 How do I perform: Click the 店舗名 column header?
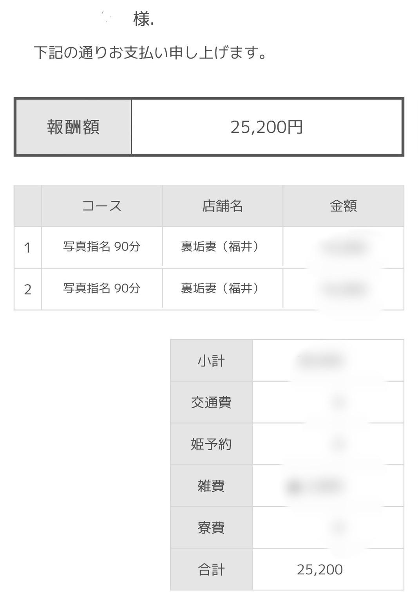coord(223,206)
